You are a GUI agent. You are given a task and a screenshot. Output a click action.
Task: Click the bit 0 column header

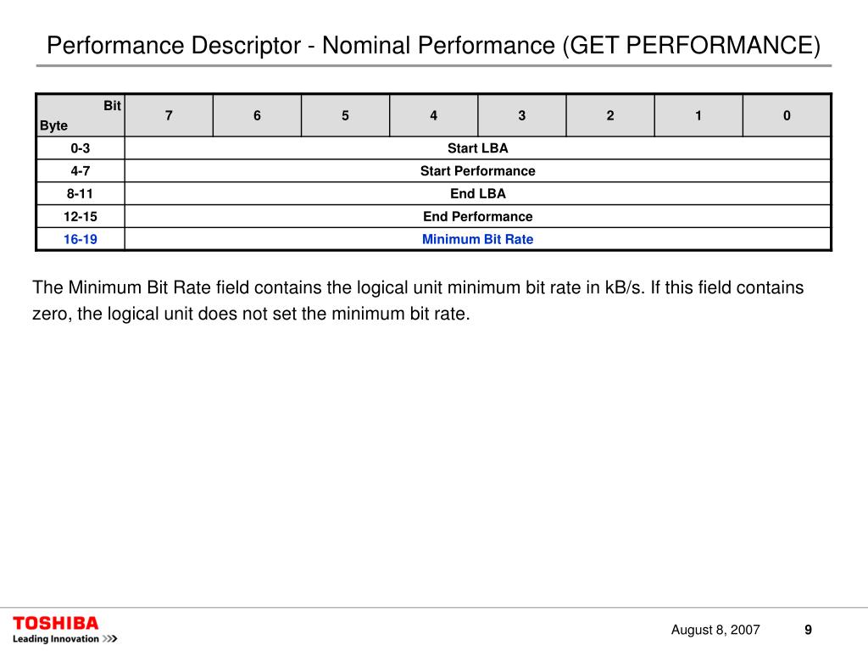click(x=787, y=115)
